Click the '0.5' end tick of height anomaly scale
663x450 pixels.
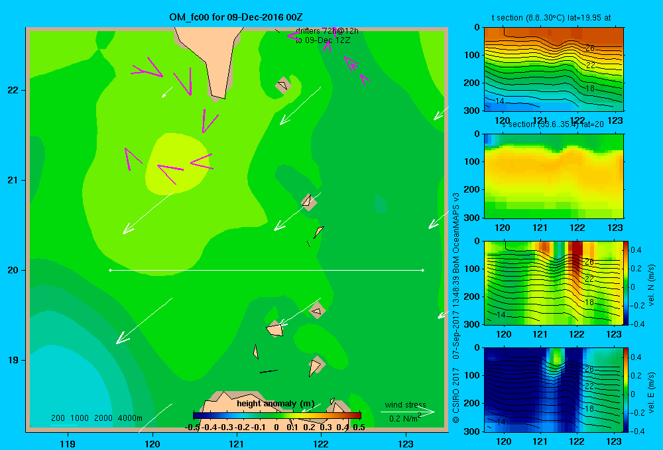[359, 427]
